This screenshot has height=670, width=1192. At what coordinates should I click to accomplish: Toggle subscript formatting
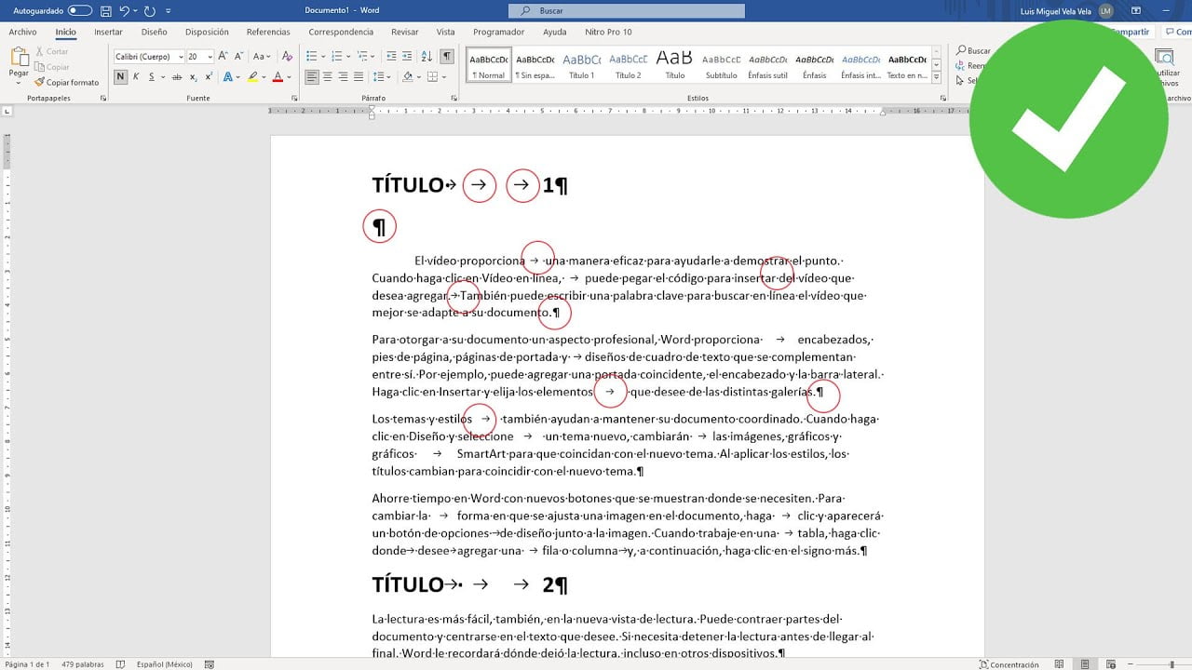click(193, 76)
